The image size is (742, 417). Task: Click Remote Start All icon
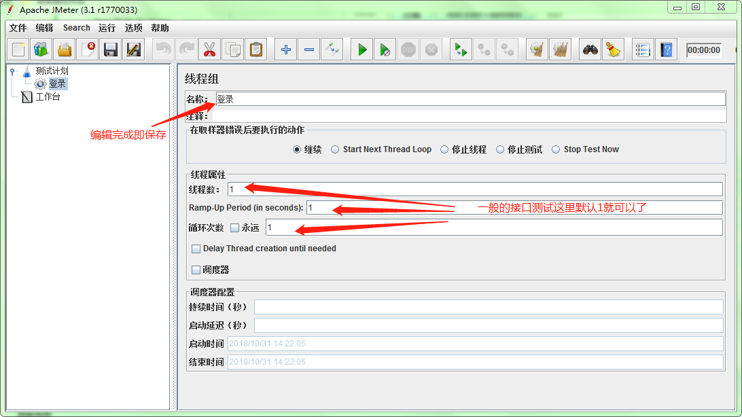point(461,50)
